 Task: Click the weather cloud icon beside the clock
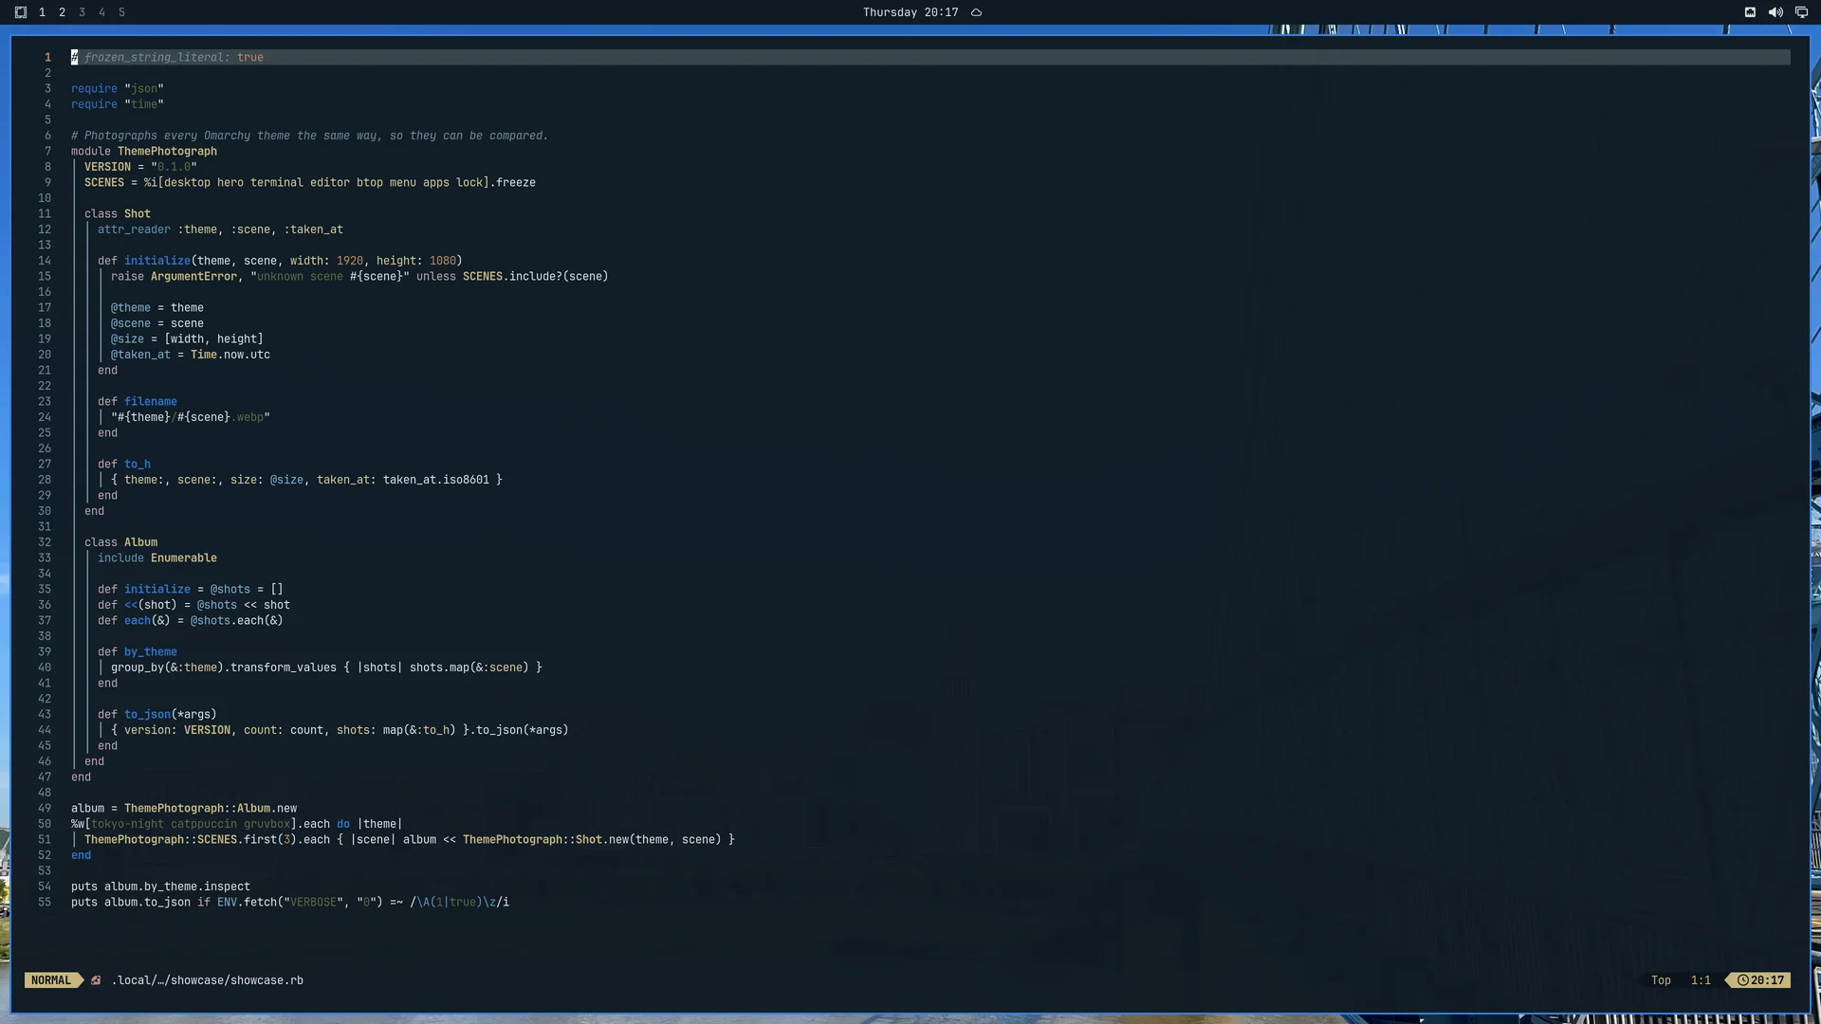click(976, 12)
